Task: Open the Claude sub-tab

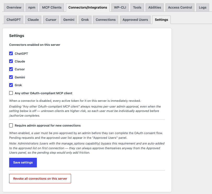Action: [x=33, y=20]
